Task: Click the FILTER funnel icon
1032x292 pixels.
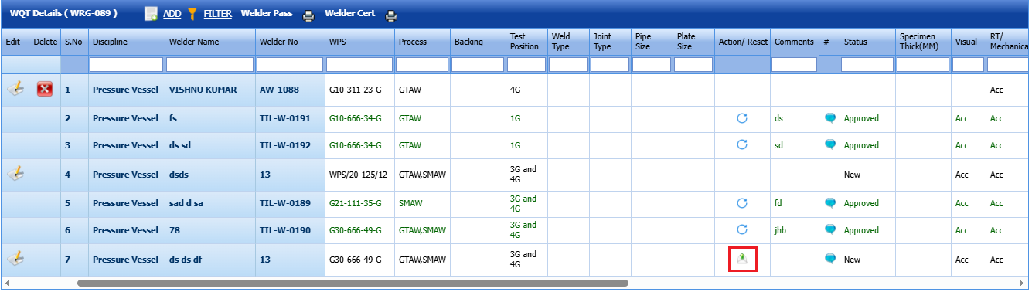Action: (x=193, y=14)
